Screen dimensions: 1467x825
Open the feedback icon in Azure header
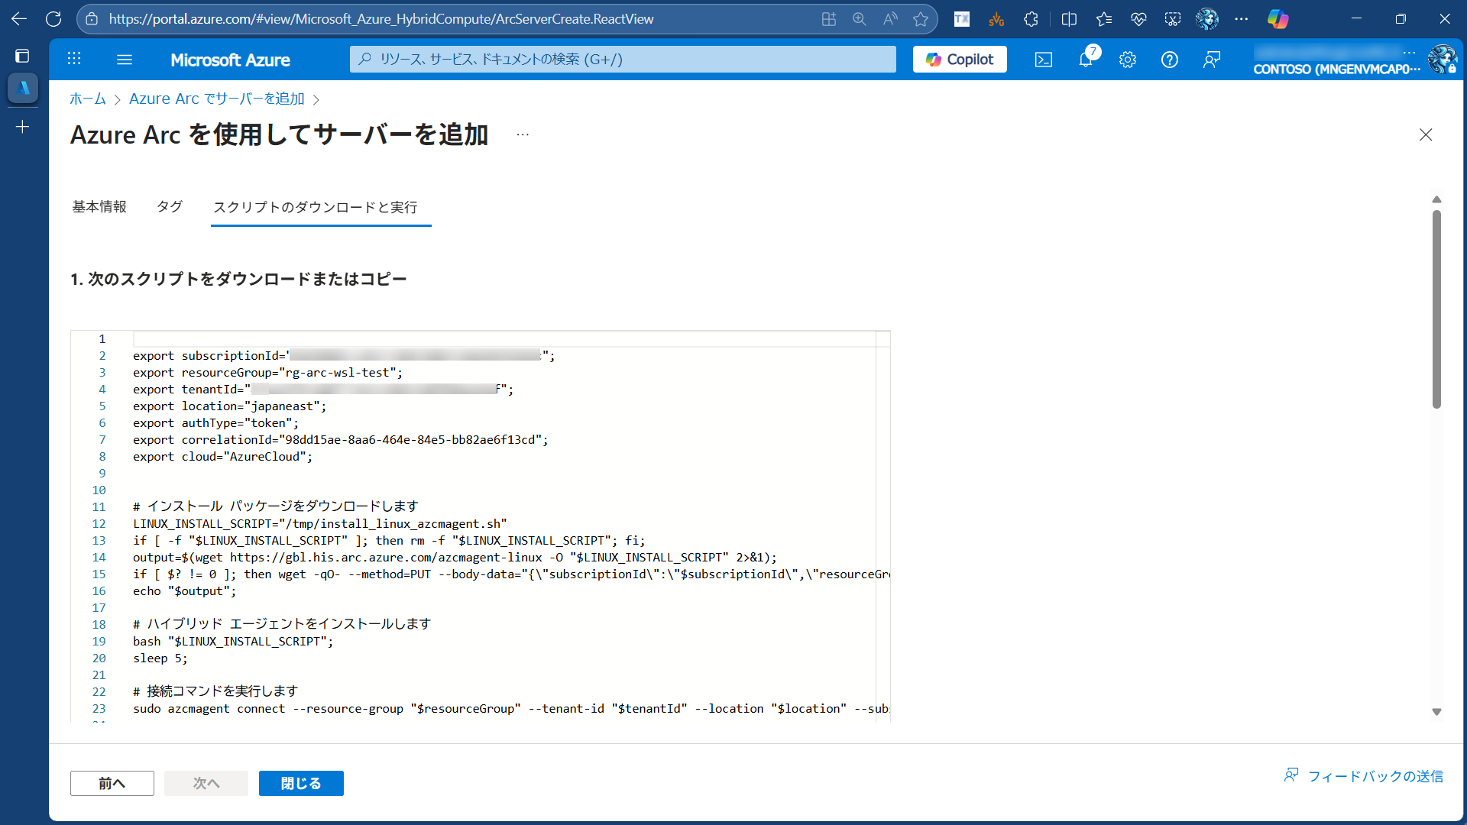click(x=1212, y=59)
